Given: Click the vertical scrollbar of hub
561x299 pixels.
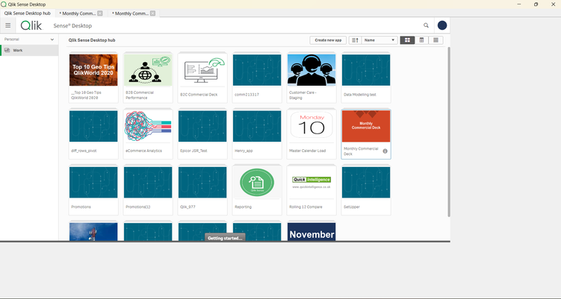Looking at the screenshot, I should (x=449, y=131).
